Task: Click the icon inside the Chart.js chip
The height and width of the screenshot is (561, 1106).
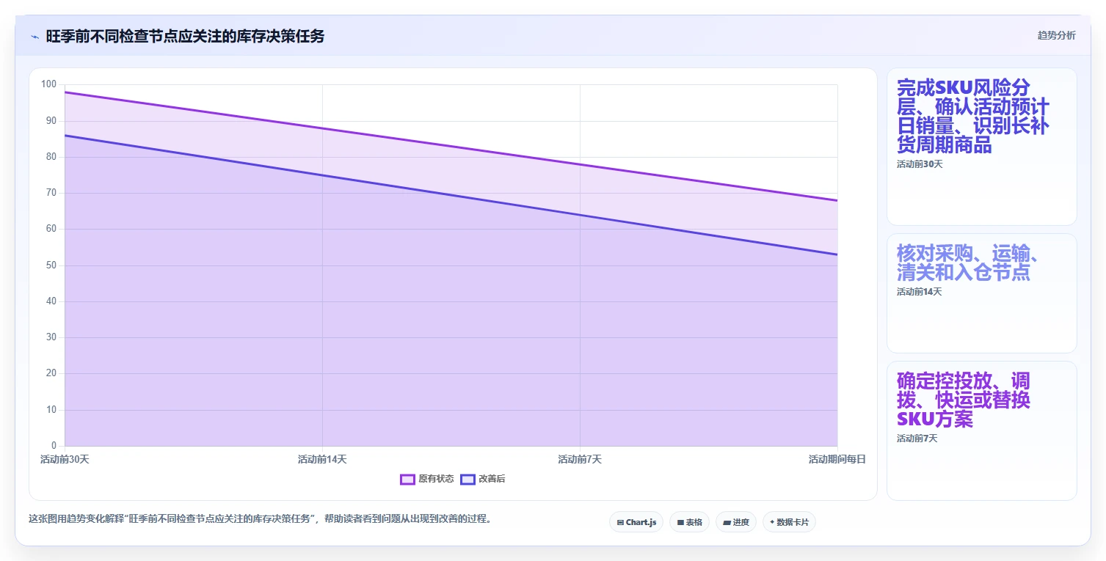Action: pos(620,523)
